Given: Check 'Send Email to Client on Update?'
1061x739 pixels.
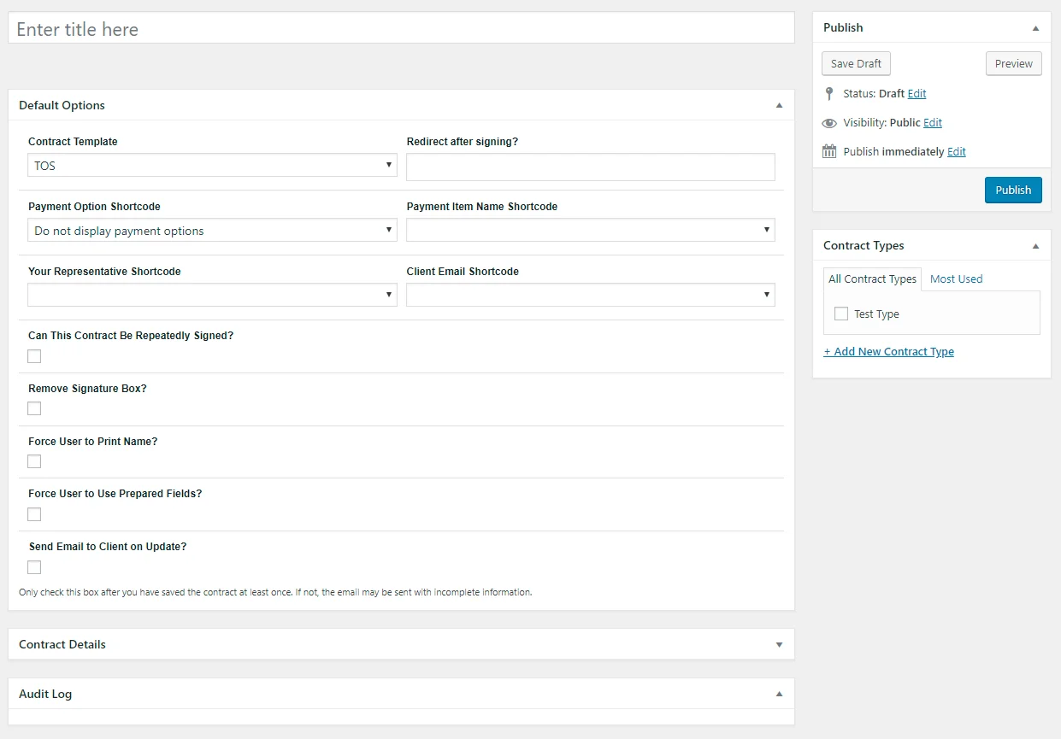Looking at the screenshot, I should click(x=33, y=566).
